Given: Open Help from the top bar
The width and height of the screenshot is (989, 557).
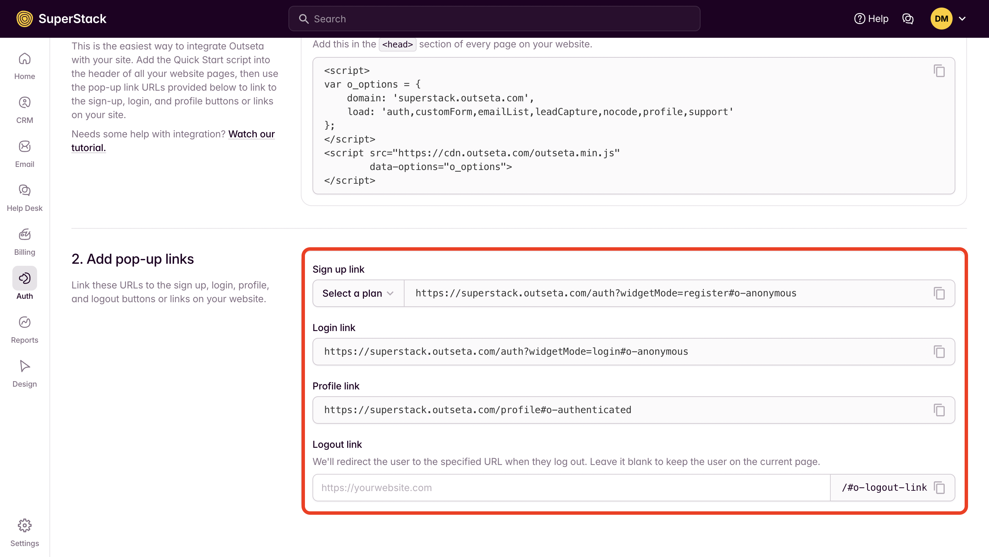Looking at the screenshot, I should tap(871, 19).
